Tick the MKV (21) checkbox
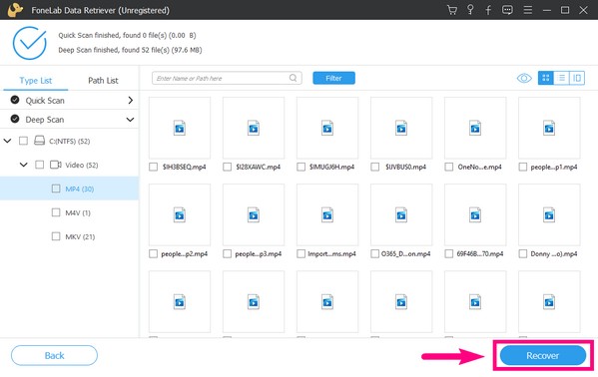 [x=56, y=236]
